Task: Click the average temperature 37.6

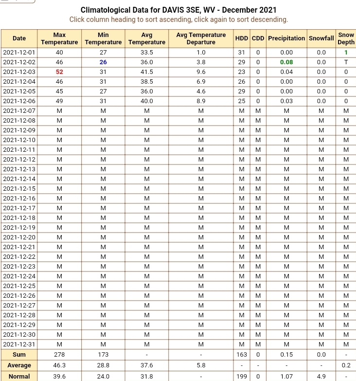Action: [x=147, y=365]
